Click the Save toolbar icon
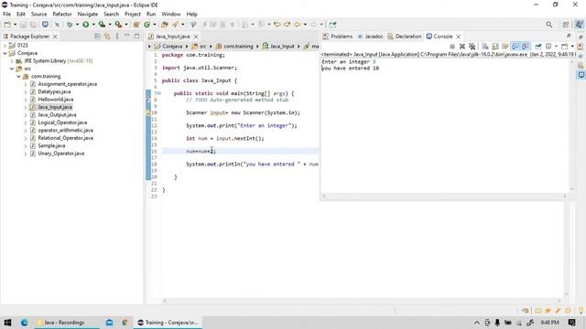The width and height of the screenshot is (586, 329). [23, 25]
